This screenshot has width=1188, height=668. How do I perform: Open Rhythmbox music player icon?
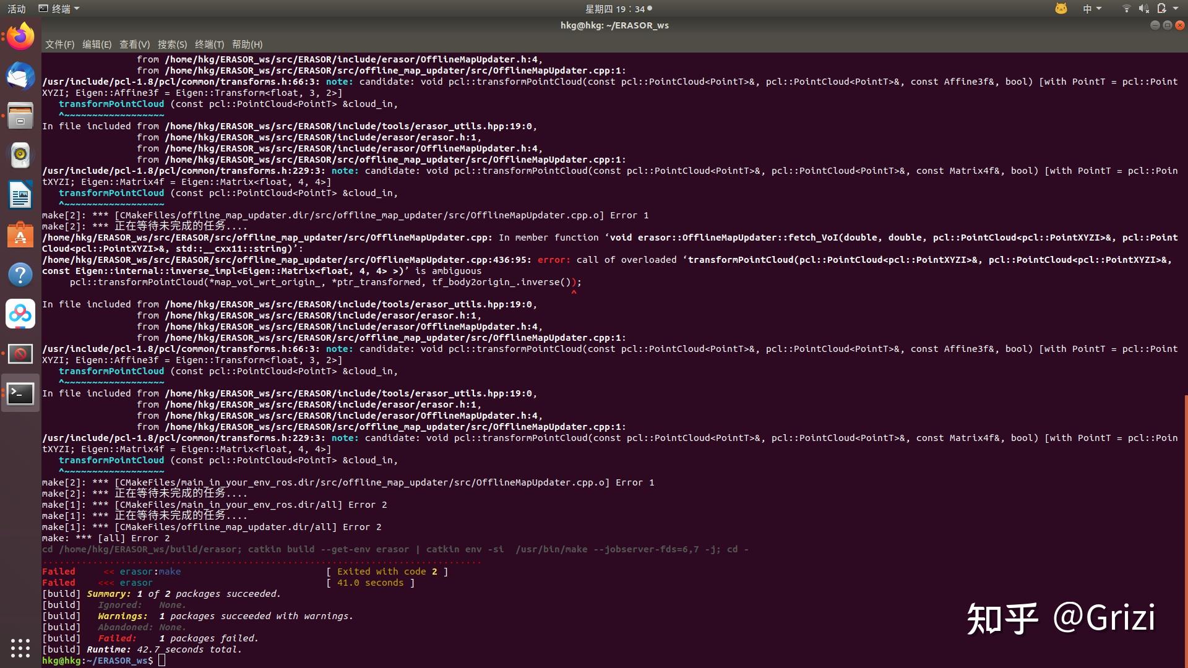point(20,155)
